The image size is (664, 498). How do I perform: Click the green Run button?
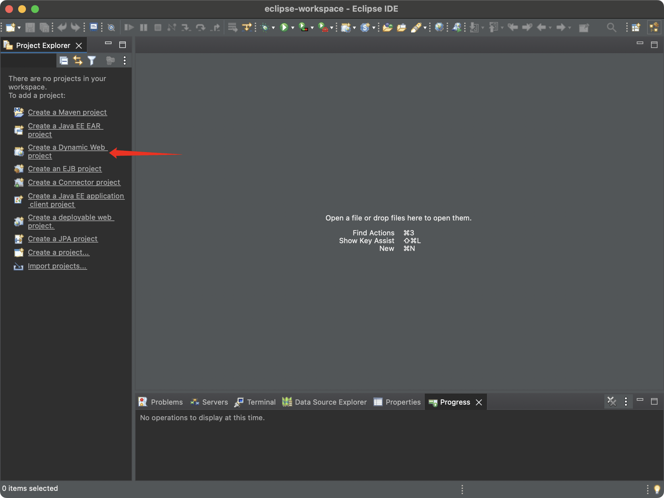point(284,27)
